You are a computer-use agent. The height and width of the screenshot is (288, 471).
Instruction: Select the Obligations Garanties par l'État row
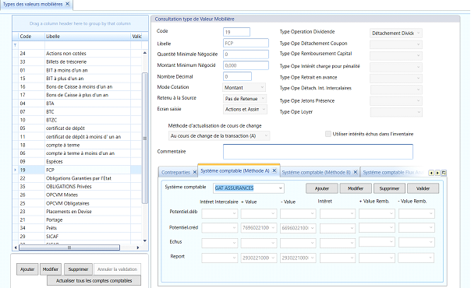tap(77, 178)
